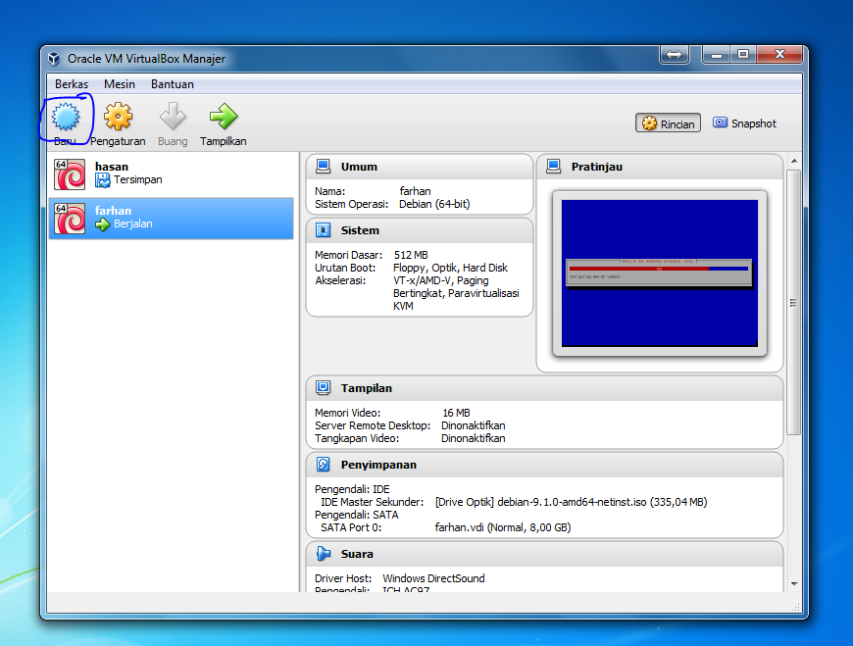Switch to the Snapshot view

pyautogui.click(x=744, y=123)
